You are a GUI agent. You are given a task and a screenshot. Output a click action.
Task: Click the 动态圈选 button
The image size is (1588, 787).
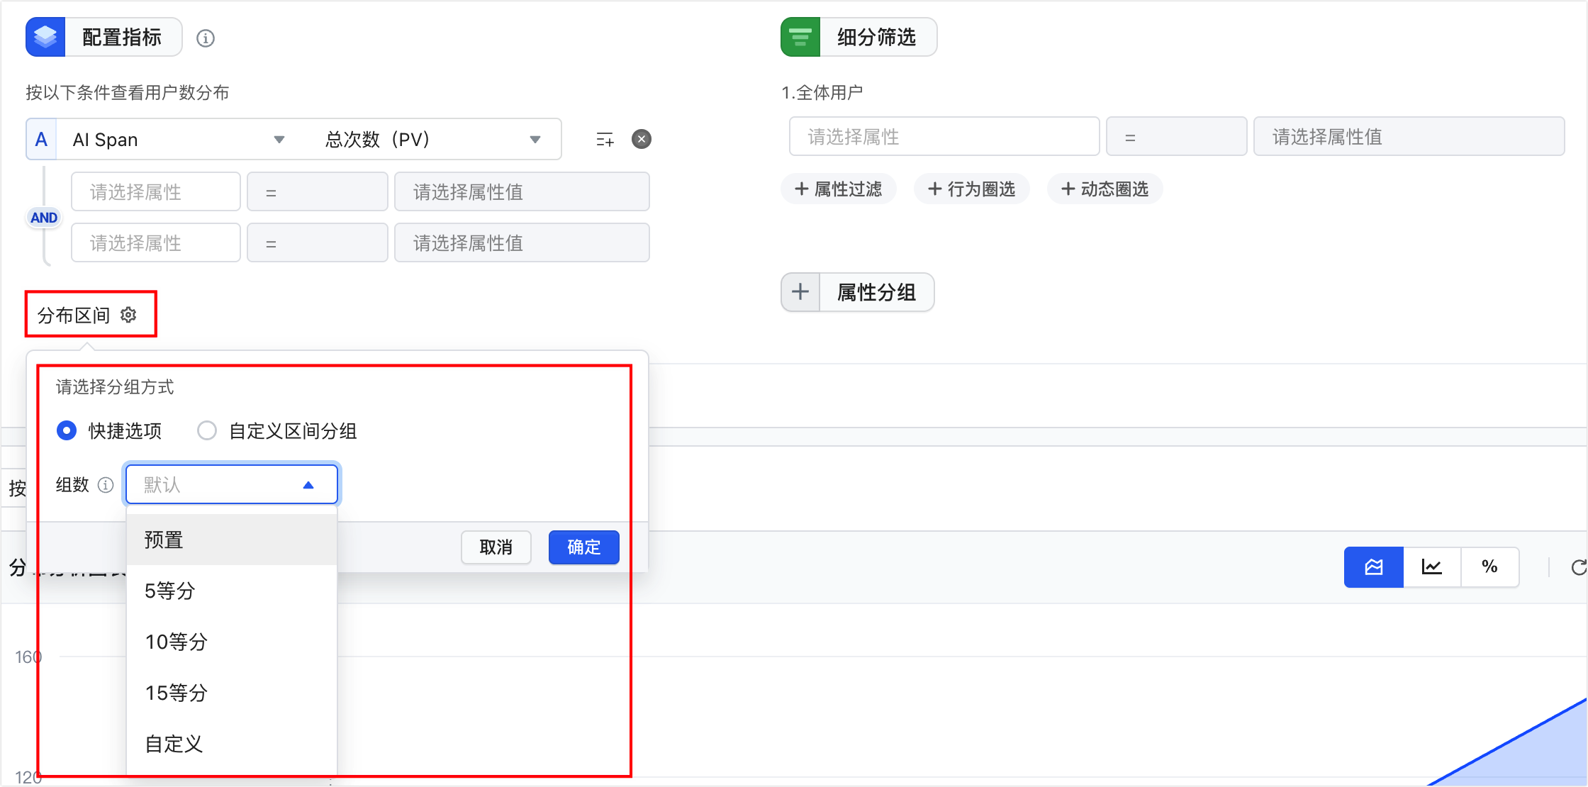coord(1105,189)
